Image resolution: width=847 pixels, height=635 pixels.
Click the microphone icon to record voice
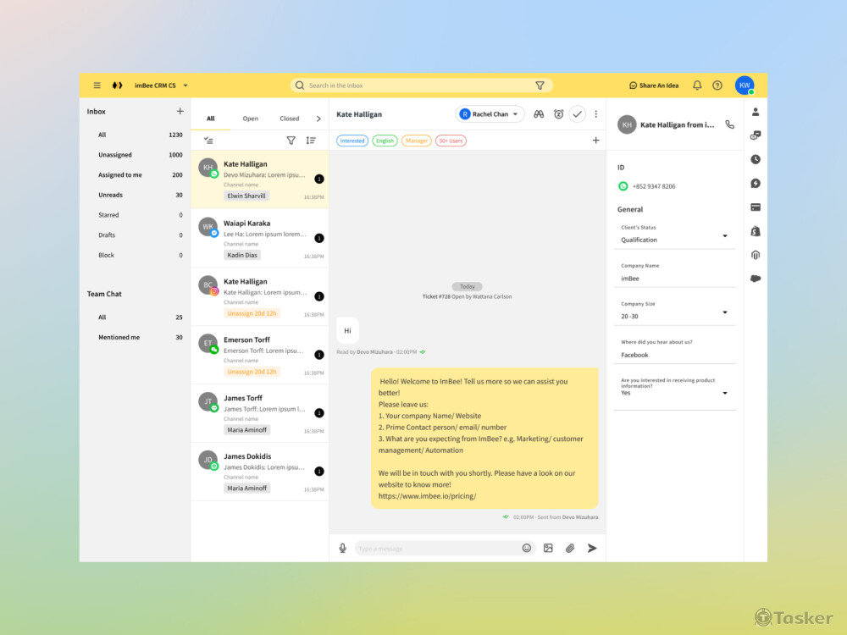pyautogui.click(x=343, y=548)
